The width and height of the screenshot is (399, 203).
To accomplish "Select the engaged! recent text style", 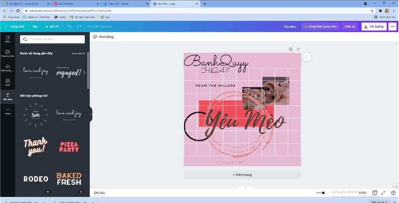I will (x=69, y=72).
